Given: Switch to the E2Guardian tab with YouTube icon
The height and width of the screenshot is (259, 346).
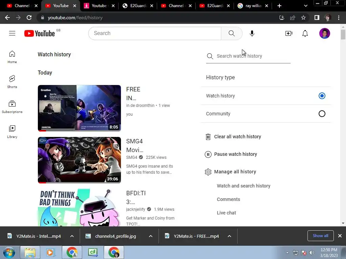Looking at the screenshot, I should point(212,6).
